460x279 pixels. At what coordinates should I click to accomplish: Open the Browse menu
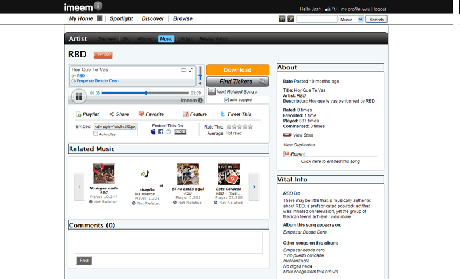pos(182,18)
